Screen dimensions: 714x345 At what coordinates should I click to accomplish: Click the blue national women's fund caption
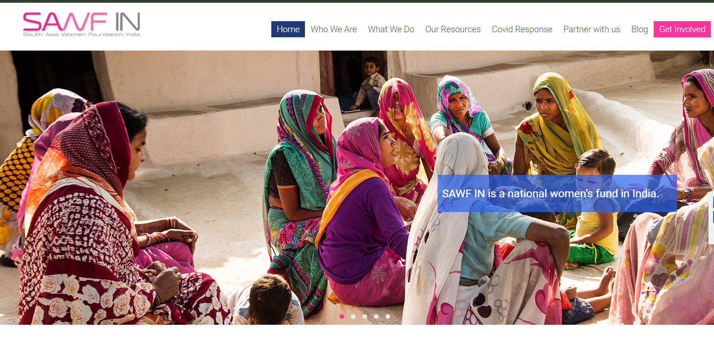pos(557,194)
